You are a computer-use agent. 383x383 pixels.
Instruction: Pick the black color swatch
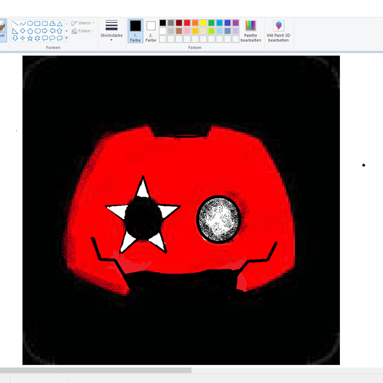point(163,23)
